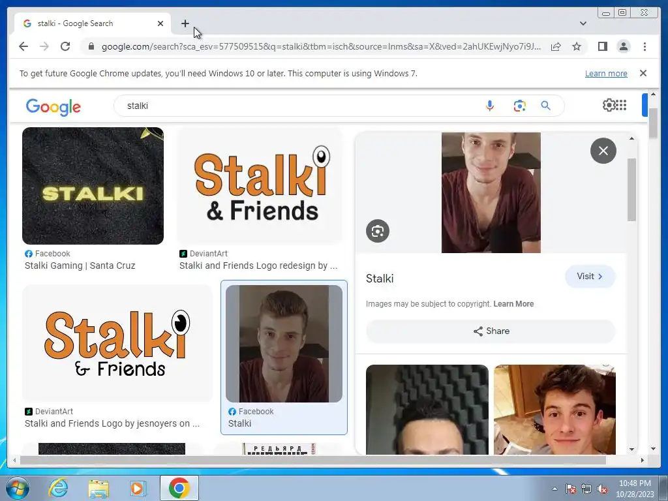Select the Facebook Stalki portrait result
This screenshot has height=501, width=668.
(x=284, y=343)
